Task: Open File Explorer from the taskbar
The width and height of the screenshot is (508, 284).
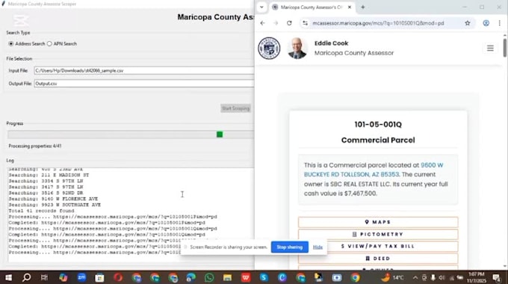Action: (x=227, y=277)
